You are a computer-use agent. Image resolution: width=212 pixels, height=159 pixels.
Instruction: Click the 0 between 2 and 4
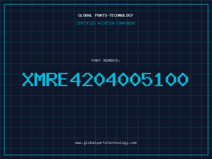99,79
